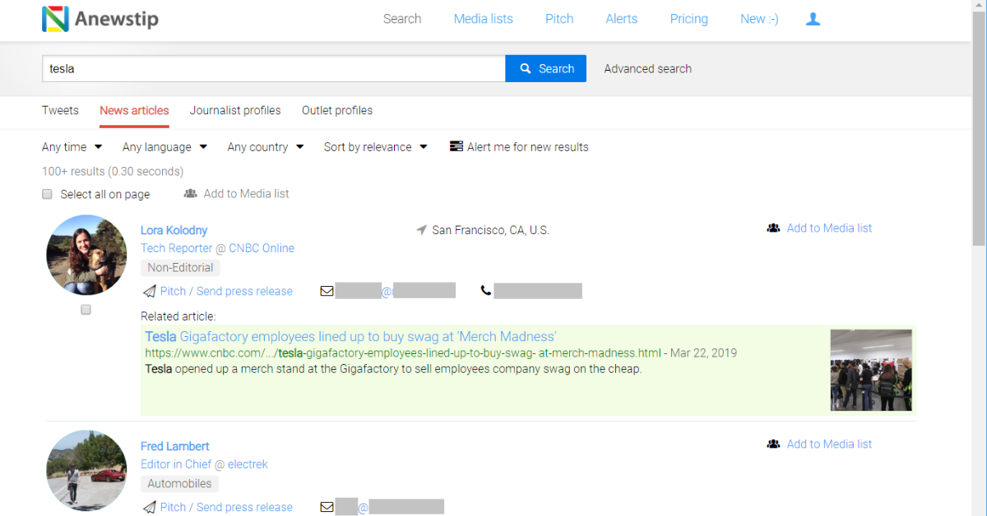Click the people icon beside the top Add to Media list
The width and height of the screenshot is (987, 516).
tap(191, 194)
